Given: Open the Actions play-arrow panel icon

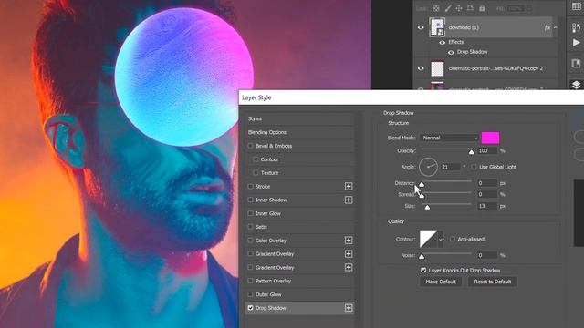Looking at the screenshot, I should pyautogui.click(x=576, y=43).
